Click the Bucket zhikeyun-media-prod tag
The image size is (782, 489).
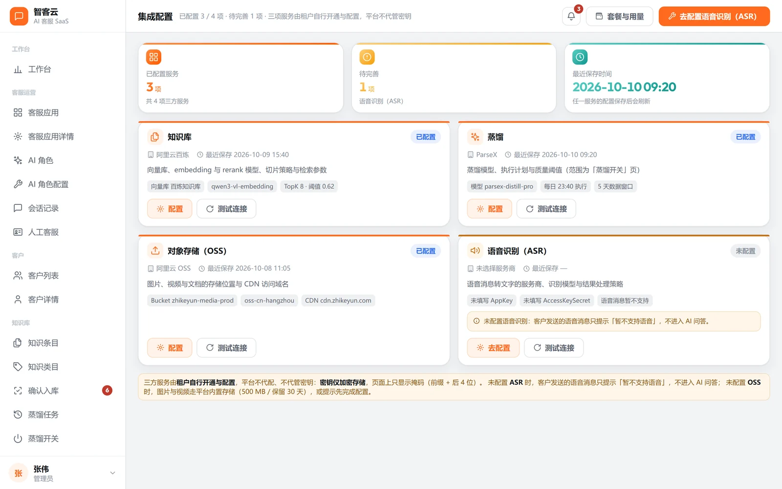click(192, 300)
